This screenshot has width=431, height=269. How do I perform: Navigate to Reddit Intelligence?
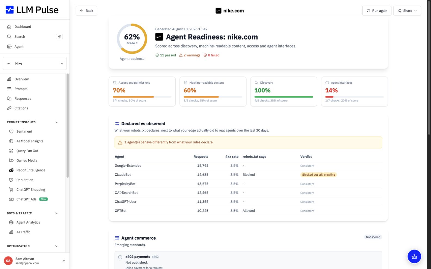pos(31,170)
